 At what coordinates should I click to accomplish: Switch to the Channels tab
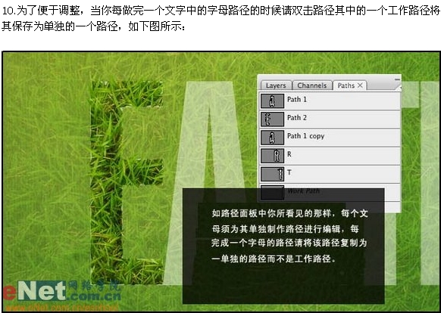tap(312, 85)
